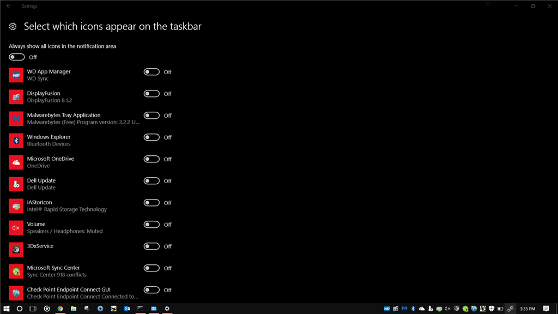Viewport: 558px width, 314px height.
Task: Toggle Microsoft Sync Center switch
Action: coord(151,268)
